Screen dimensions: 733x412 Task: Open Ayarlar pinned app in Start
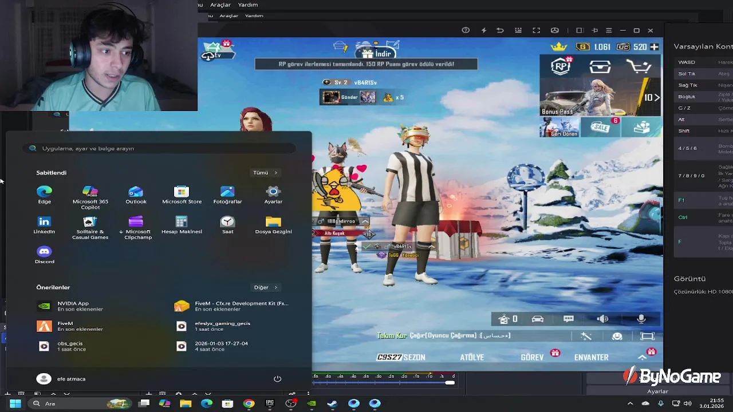tap(273, 195)
